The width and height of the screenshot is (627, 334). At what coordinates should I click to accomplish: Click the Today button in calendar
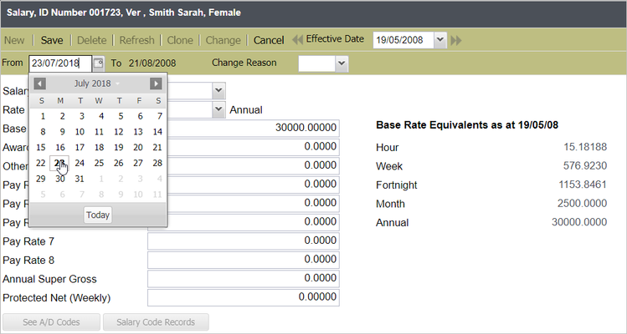point(98,215)
